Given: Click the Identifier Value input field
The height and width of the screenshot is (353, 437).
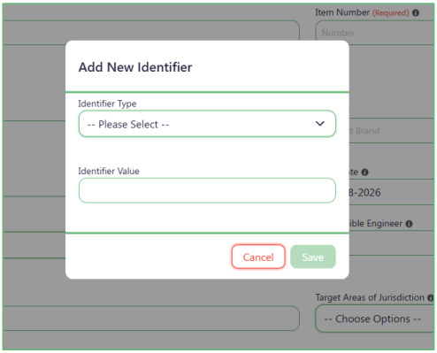Looking at the screenshot, I should [x=207, y=190].
